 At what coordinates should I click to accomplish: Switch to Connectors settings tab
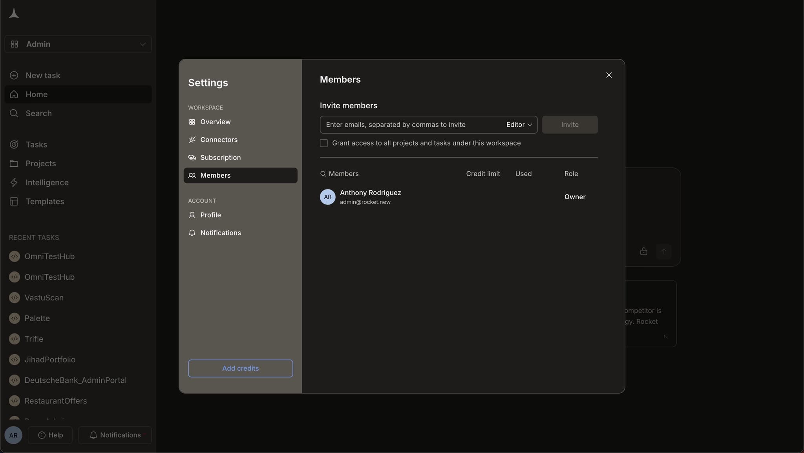[x=219, y=140]
